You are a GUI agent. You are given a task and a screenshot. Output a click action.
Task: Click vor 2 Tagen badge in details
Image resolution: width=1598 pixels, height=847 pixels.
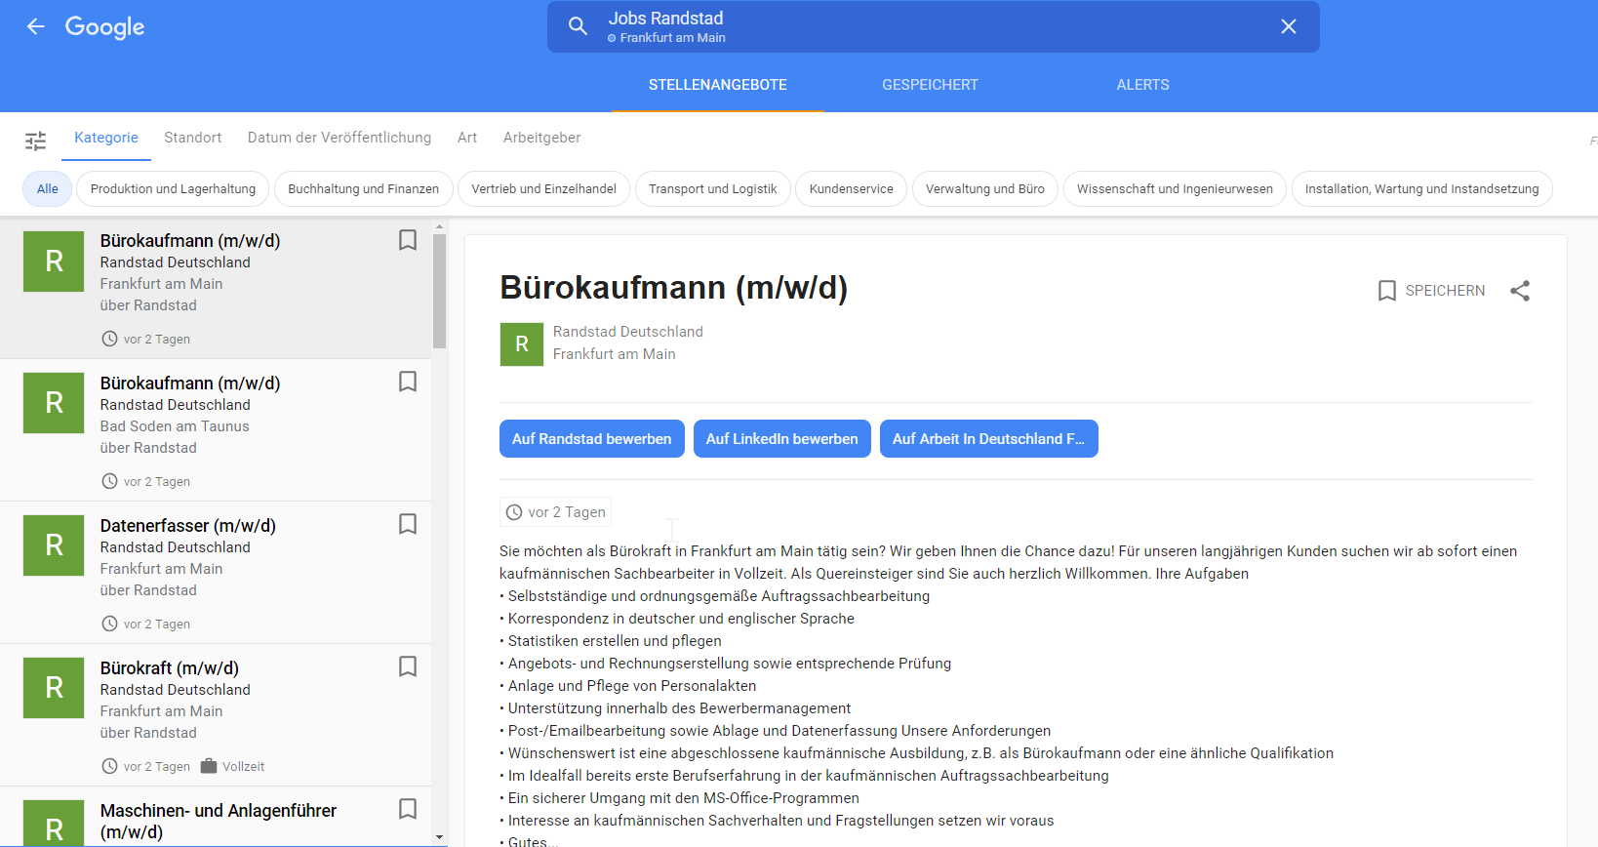tap(556, 512)
